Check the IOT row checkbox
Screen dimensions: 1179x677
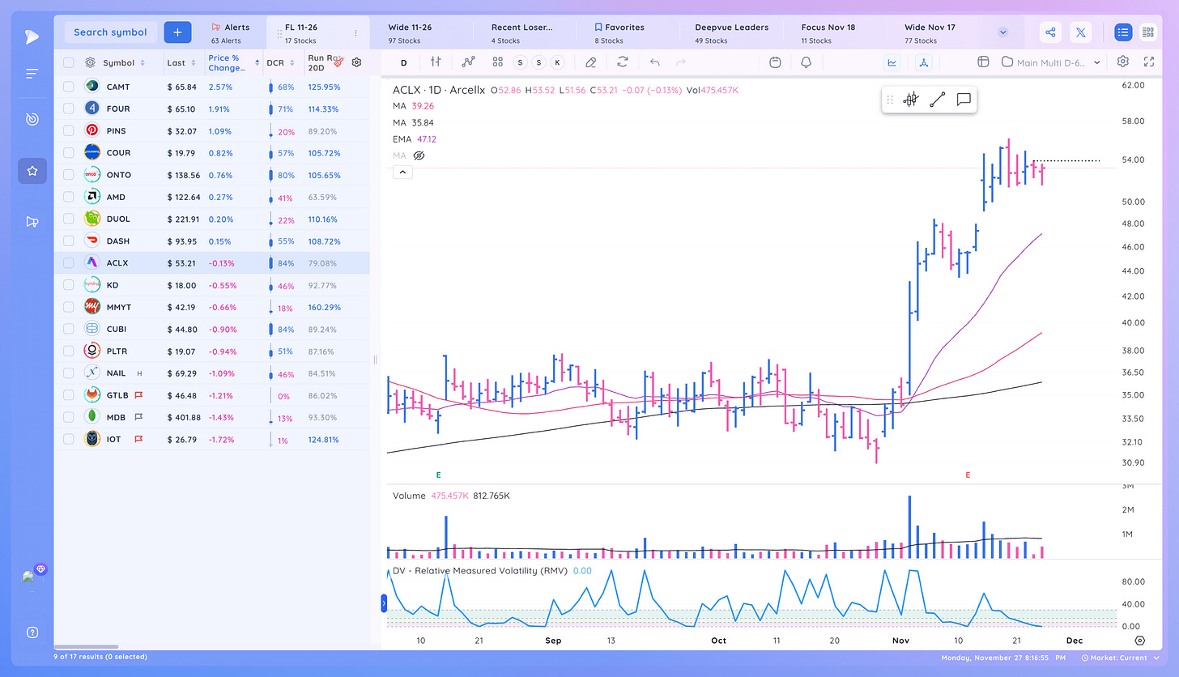pos(69,439)
